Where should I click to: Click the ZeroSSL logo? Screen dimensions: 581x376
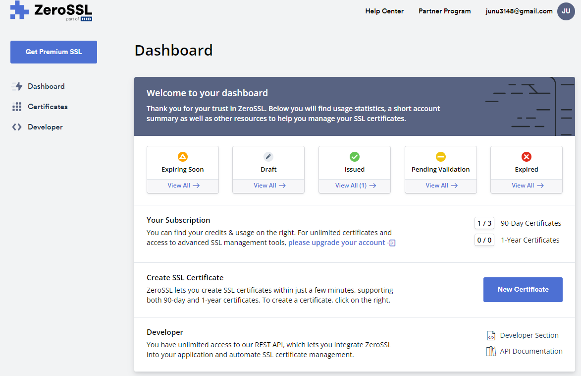51,11
